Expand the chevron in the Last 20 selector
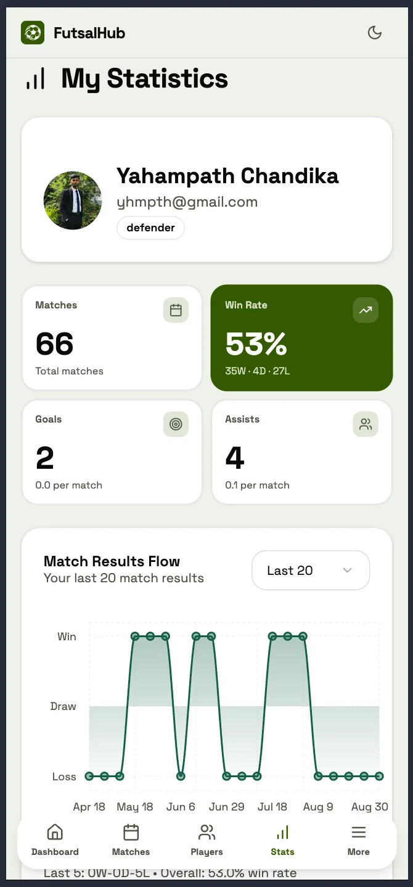The width and height of the screenshot is (413, 887). tap(347, 571)
